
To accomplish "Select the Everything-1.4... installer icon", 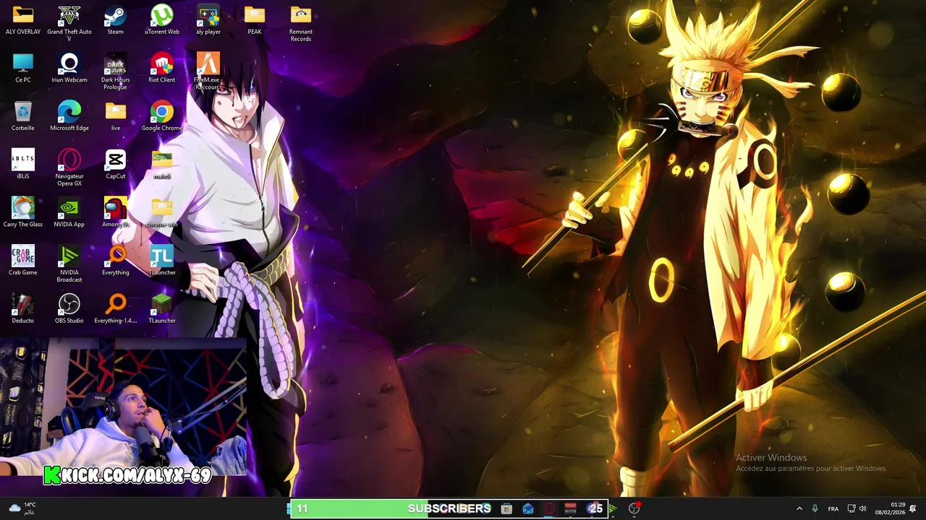I will click(115, 308).
